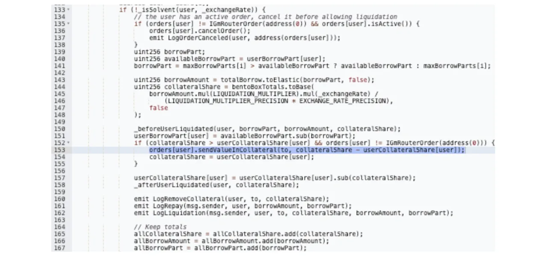
Task: Click the LogLiquidation event name
Action: (179, 213)
